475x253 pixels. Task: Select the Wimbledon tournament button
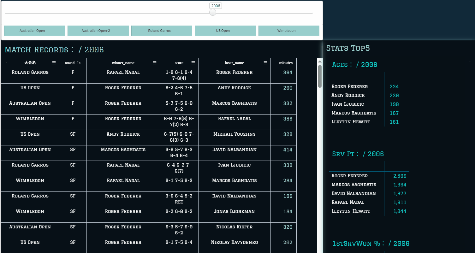click(289, 31)
